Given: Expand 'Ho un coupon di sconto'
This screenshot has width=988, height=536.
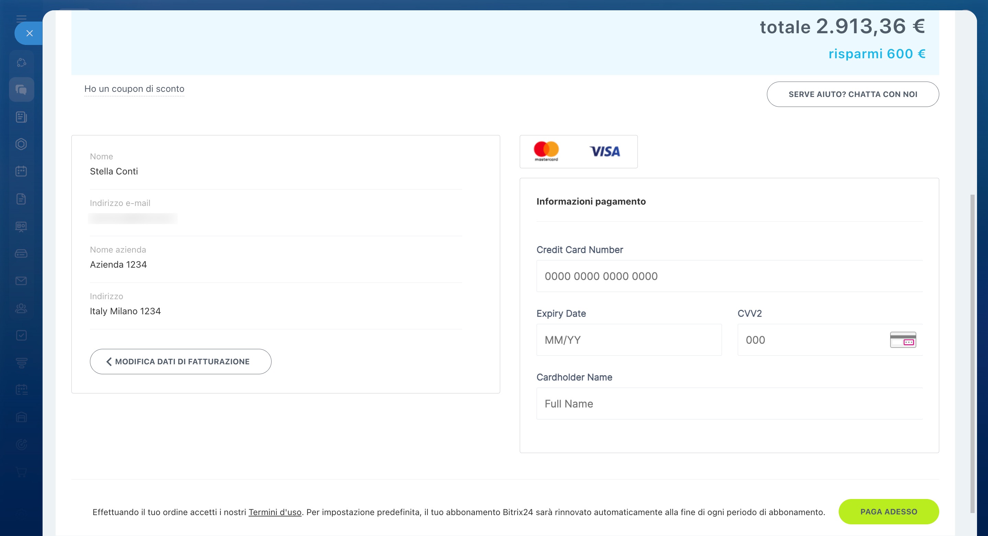Looking at the screenshot, I should [134, 89].
